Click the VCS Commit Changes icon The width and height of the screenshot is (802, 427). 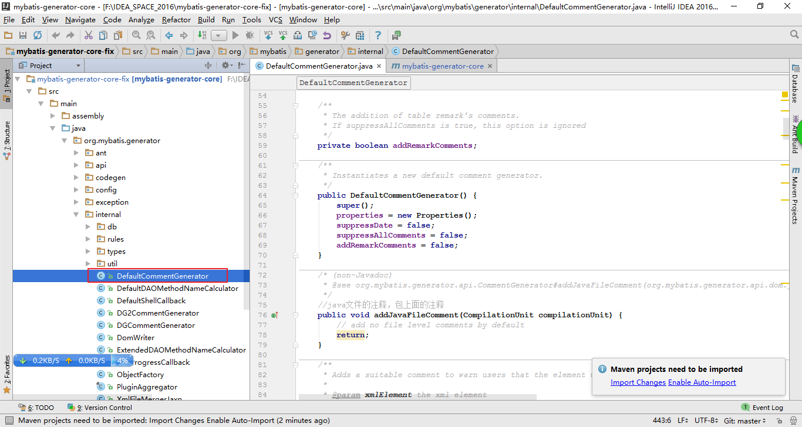(x=283, y=36)
